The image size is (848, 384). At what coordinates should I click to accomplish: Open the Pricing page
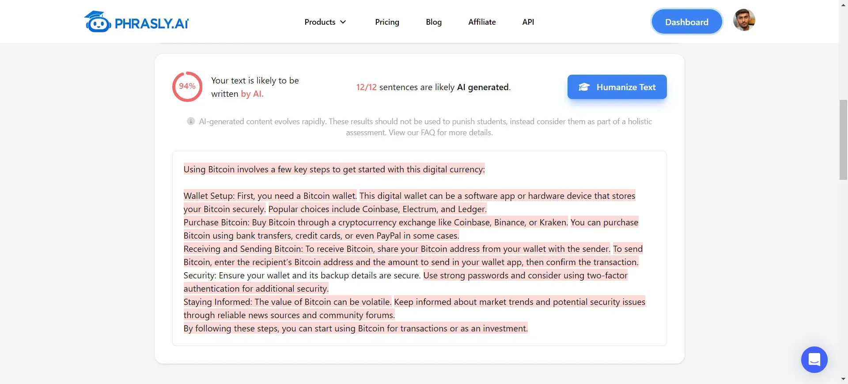pyautogui.click(x=387, y=22)
